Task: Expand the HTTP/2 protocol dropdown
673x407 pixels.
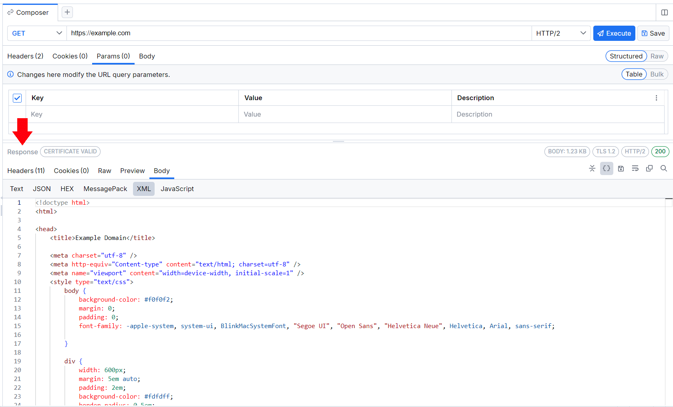Action: [561, 33]
